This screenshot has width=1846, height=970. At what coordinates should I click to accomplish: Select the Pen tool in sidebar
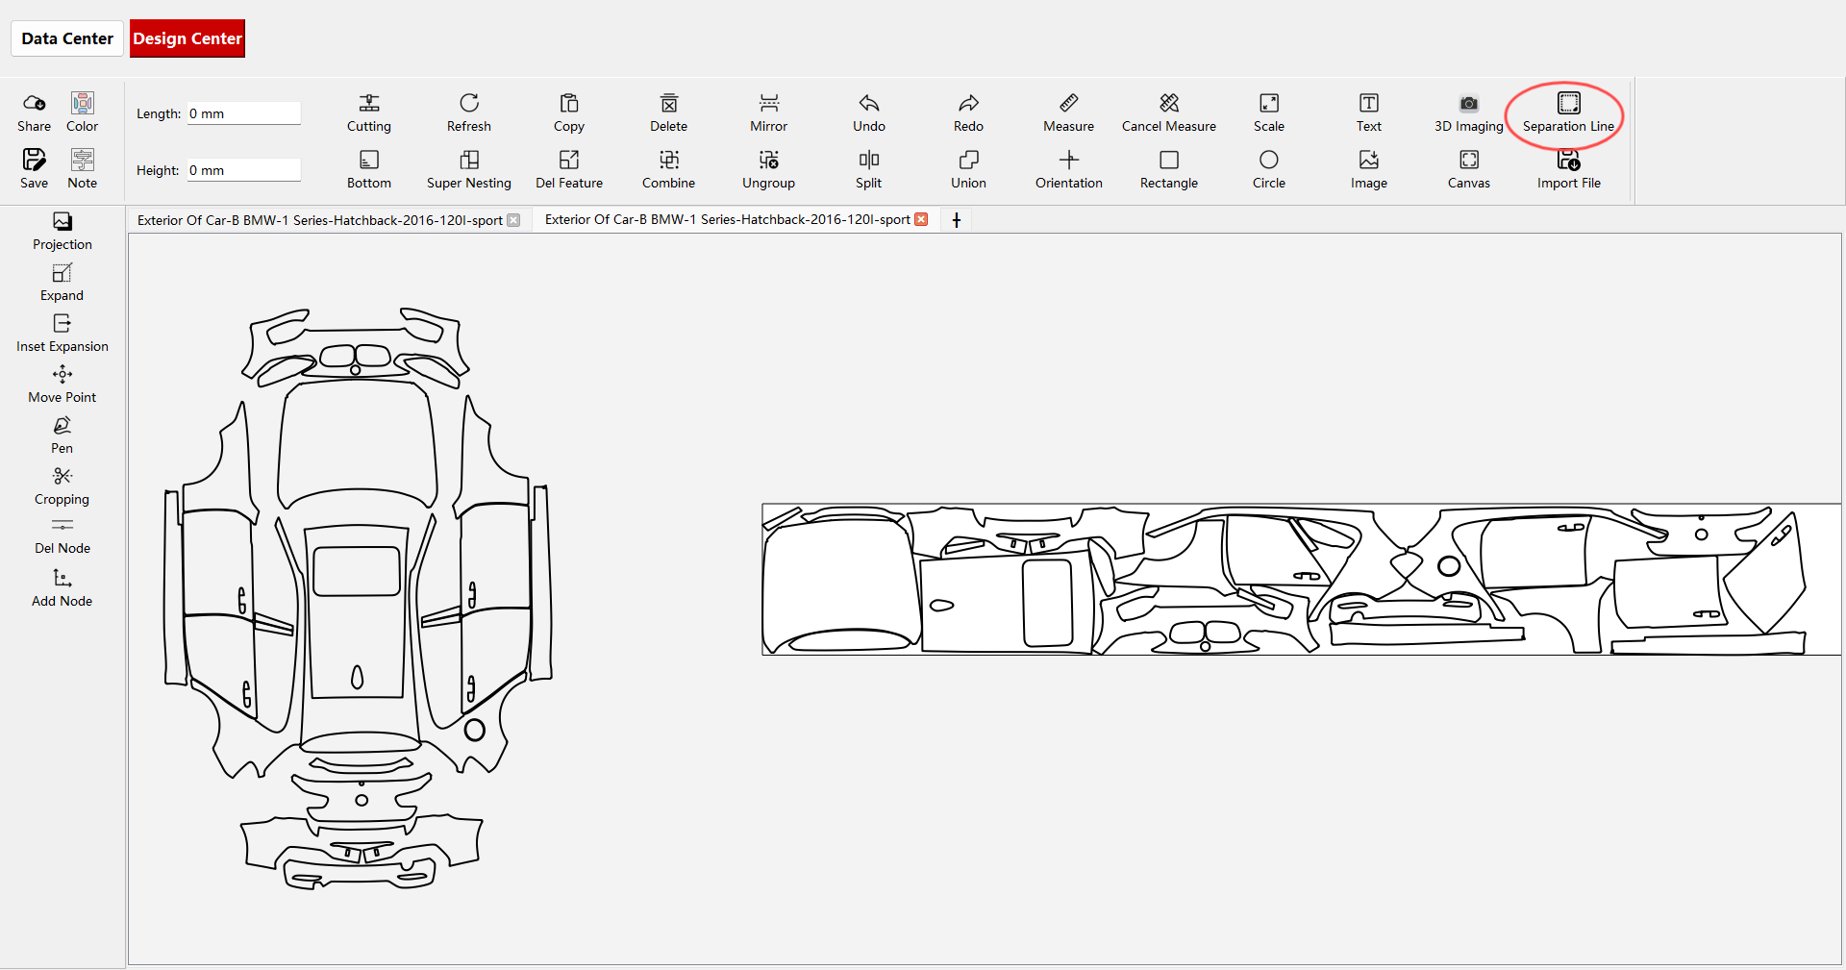coord(62,435)
